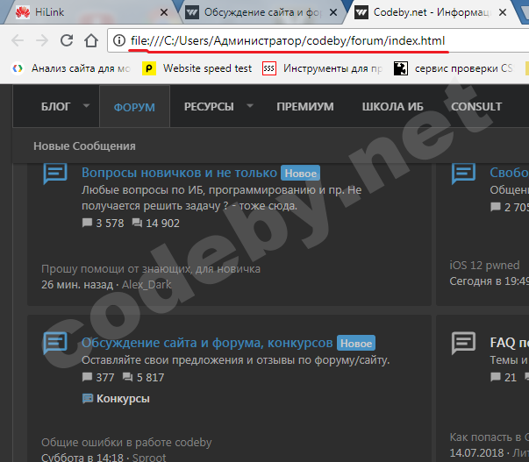The height and width of the screenshot is (462, 529).
Task: Click the Новое badge next to Вопросы новичков
Action: (x=300, y=174)
